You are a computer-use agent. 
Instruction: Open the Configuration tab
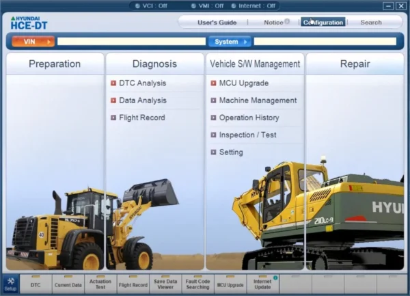(323, 23)
